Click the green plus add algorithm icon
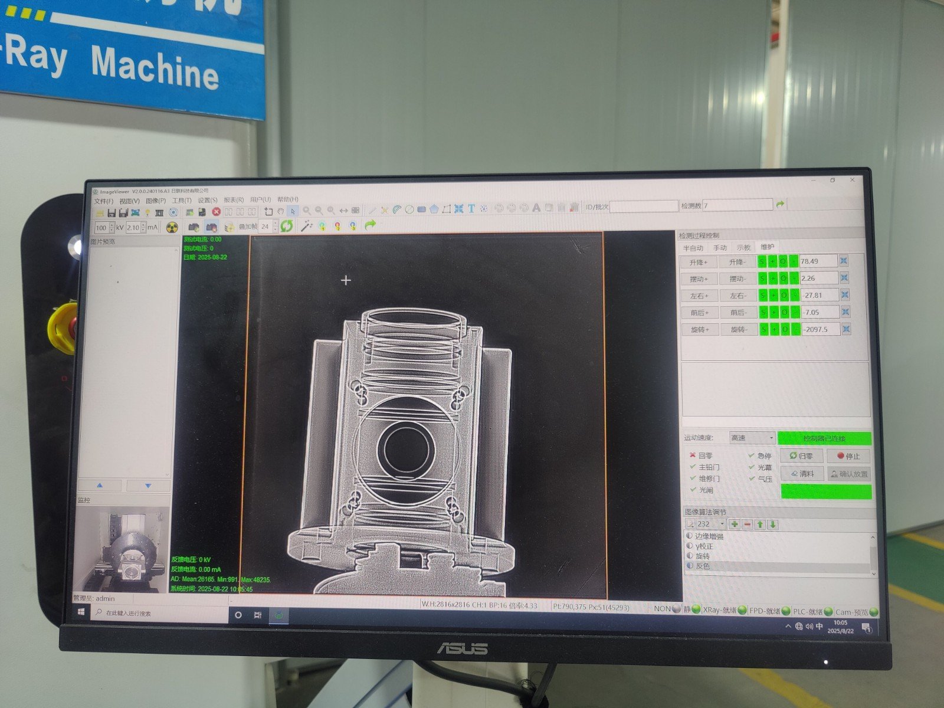Viewport: 944px width, 708px height. pyautogui.click(x=735, y=524)
